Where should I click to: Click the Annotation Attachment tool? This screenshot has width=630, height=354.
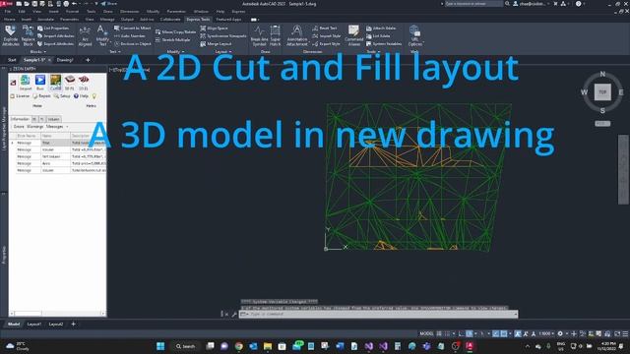click(297, 35)
